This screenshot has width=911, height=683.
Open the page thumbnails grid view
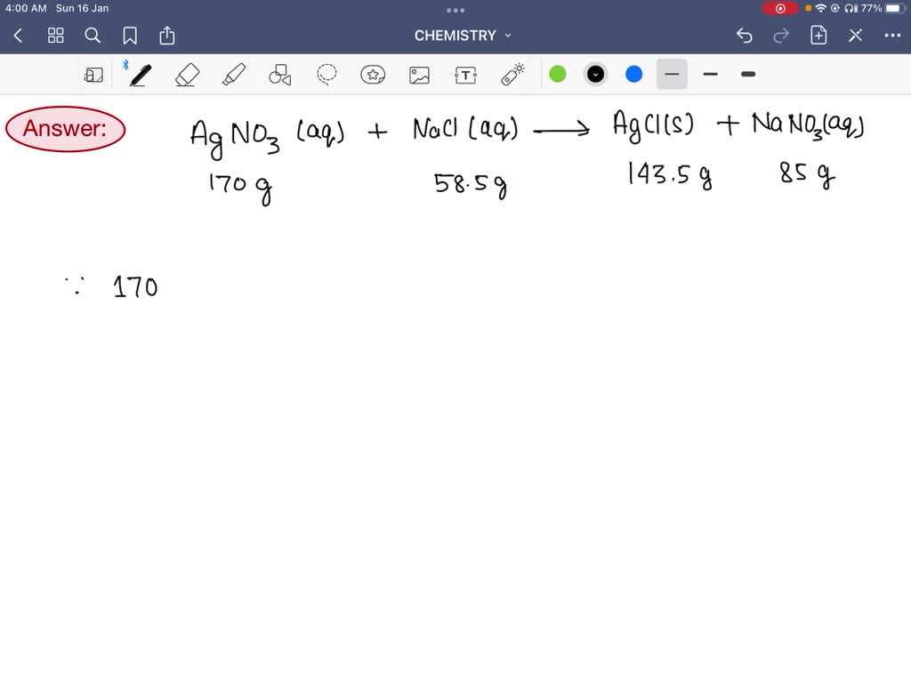click(x=55, y=36)
